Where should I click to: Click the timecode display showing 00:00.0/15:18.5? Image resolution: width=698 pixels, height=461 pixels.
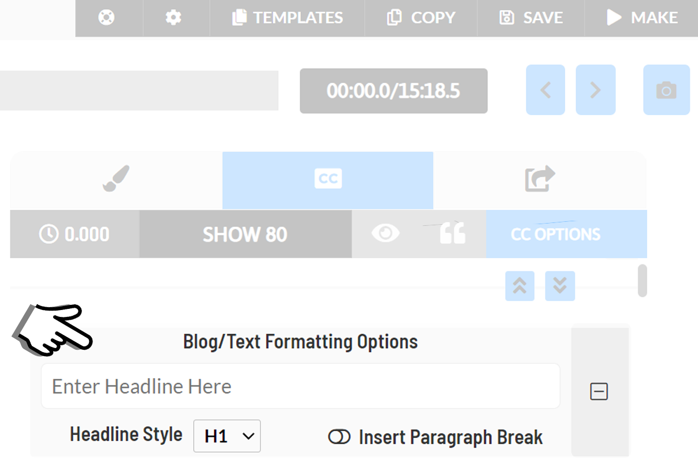(393, 90)
